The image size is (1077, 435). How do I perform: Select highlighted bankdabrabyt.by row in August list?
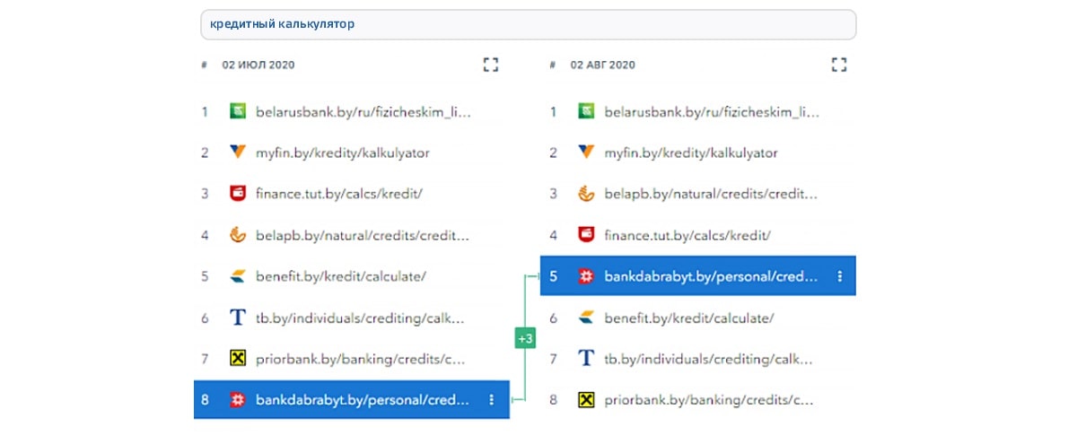point(698,276)
